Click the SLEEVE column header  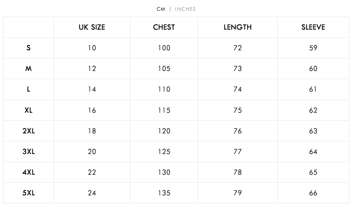tap(313, 27)
